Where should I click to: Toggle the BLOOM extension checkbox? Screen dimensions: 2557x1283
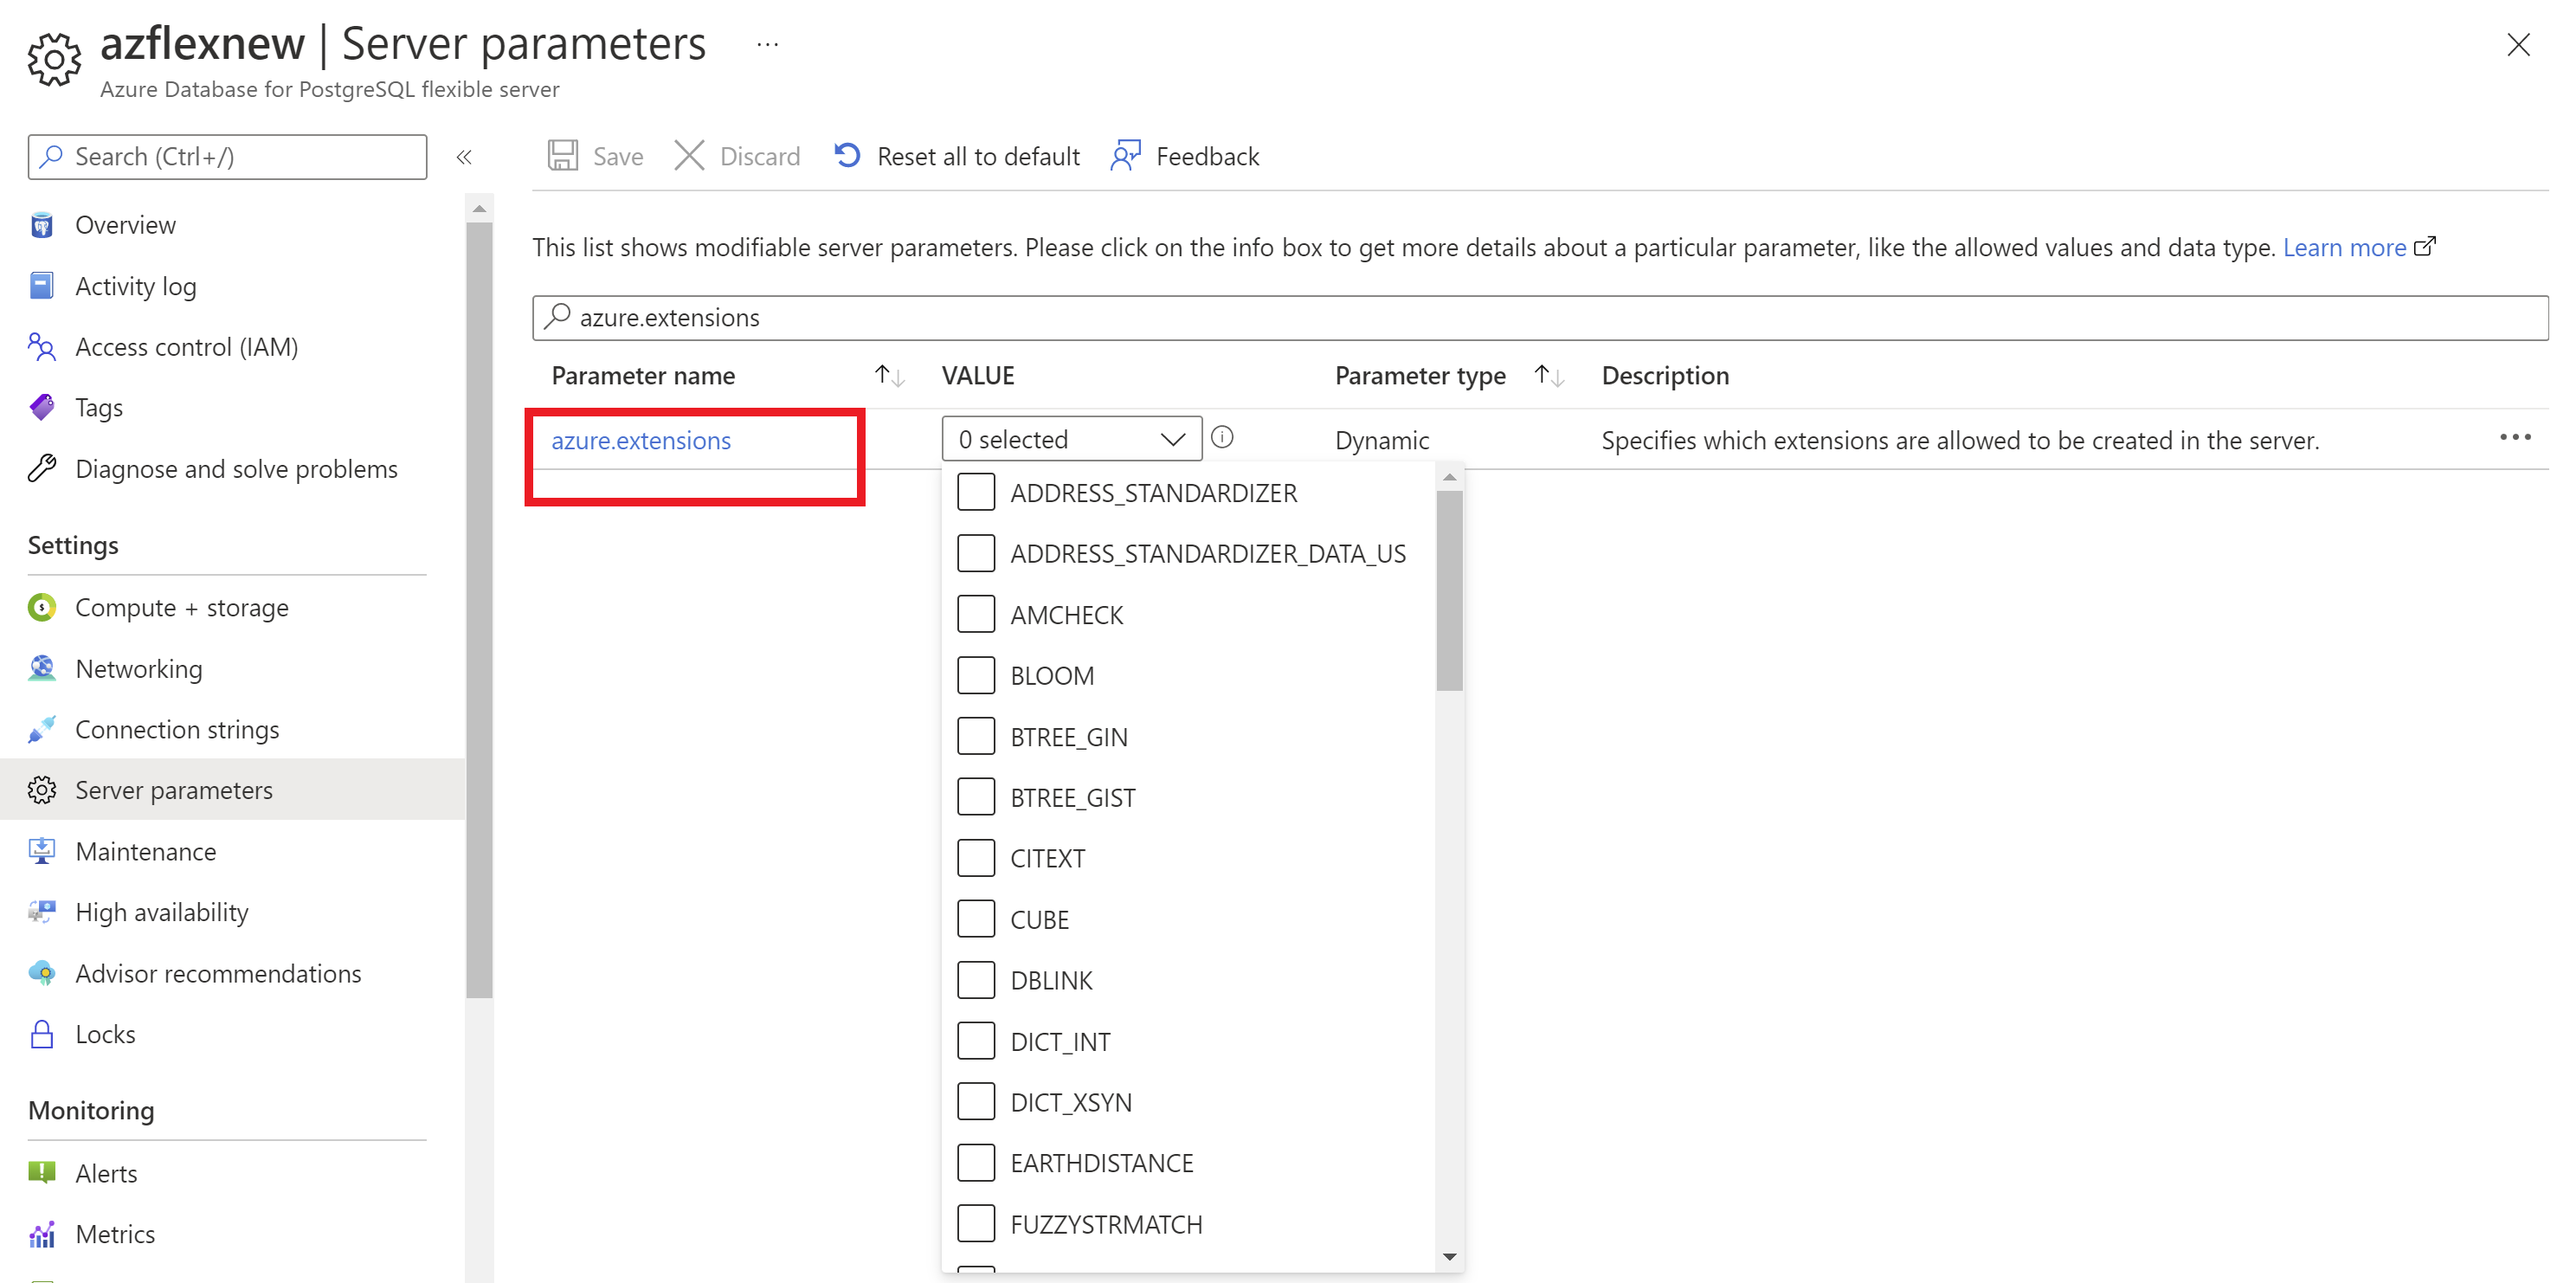click(975, 674)
